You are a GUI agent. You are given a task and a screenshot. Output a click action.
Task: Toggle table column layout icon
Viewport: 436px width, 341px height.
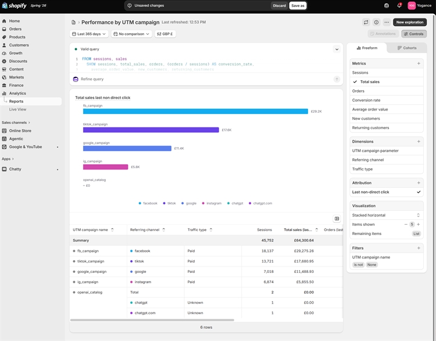[x=337, y=219]
